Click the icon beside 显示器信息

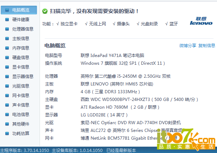[x=7, y=76]
